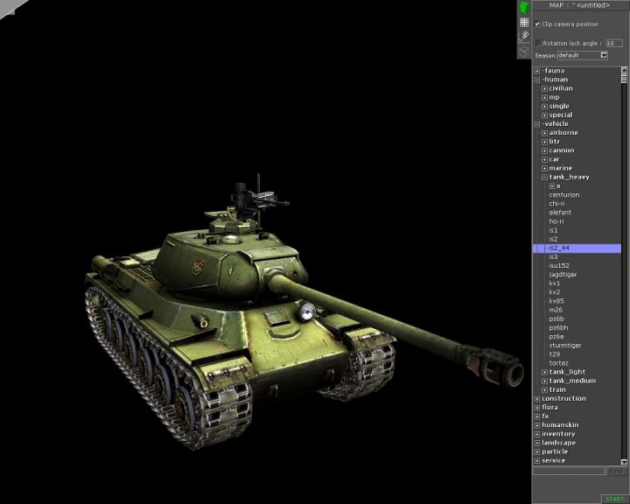Click the grid tool icon
Image resolution: width=630 pixels, height=504 pixels.
[524, 22]
